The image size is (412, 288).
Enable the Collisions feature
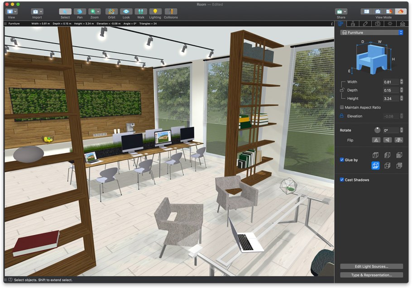coord(171,12)
